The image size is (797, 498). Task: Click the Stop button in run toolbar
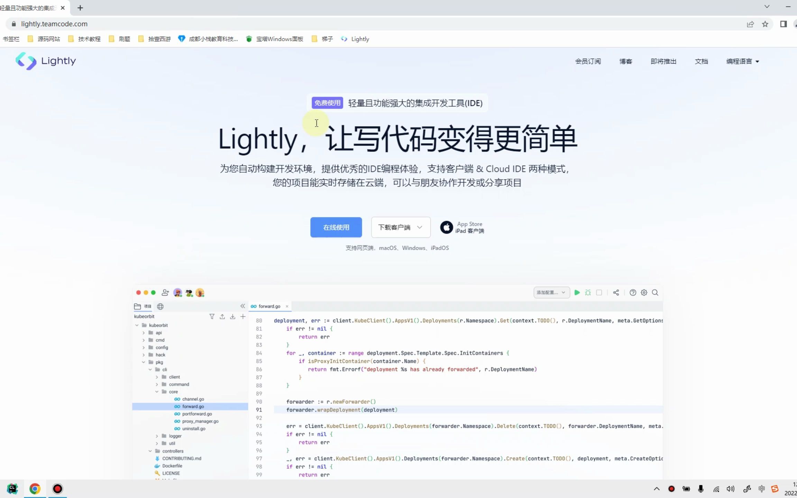(x=598, y=293)
